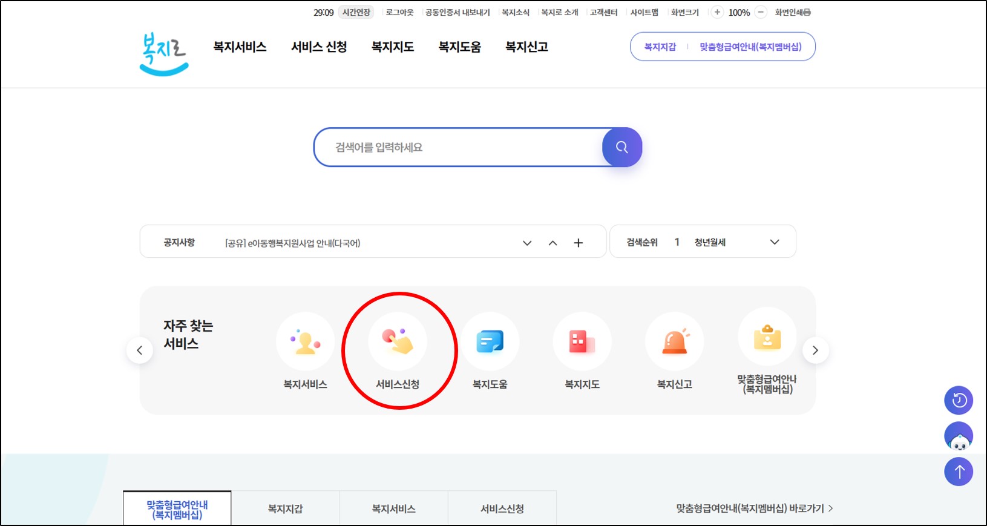The image size is (987, 526).
Task: Open 복지도움 main menu
Action: click(460, 47)
